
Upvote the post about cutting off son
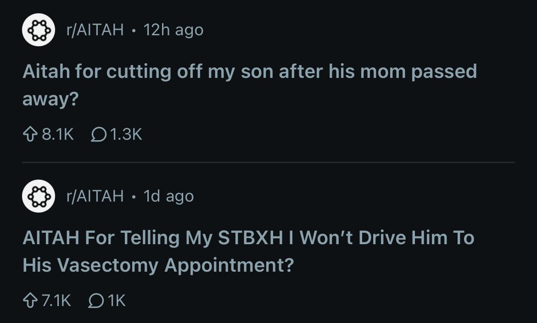click(x=30, y=134)
